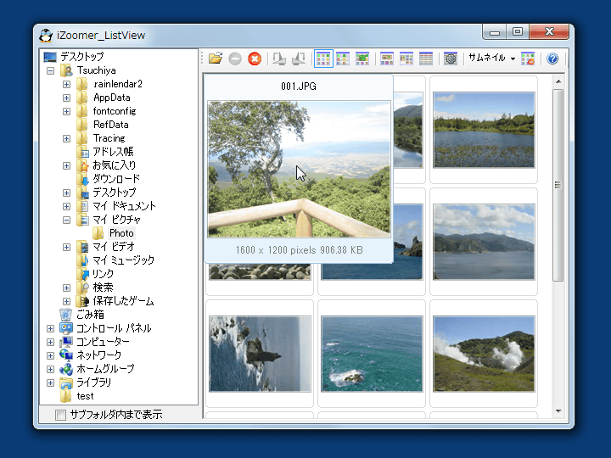This screenshot has height=458, width=611.
Task: Select the ライブラリ folder icon
Action: click(66, 383)
